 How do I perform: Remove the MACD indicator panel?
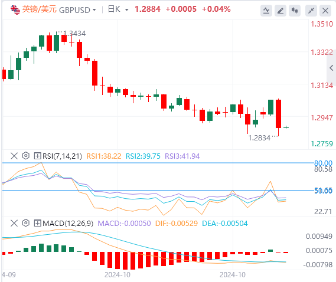pos(14,223)
